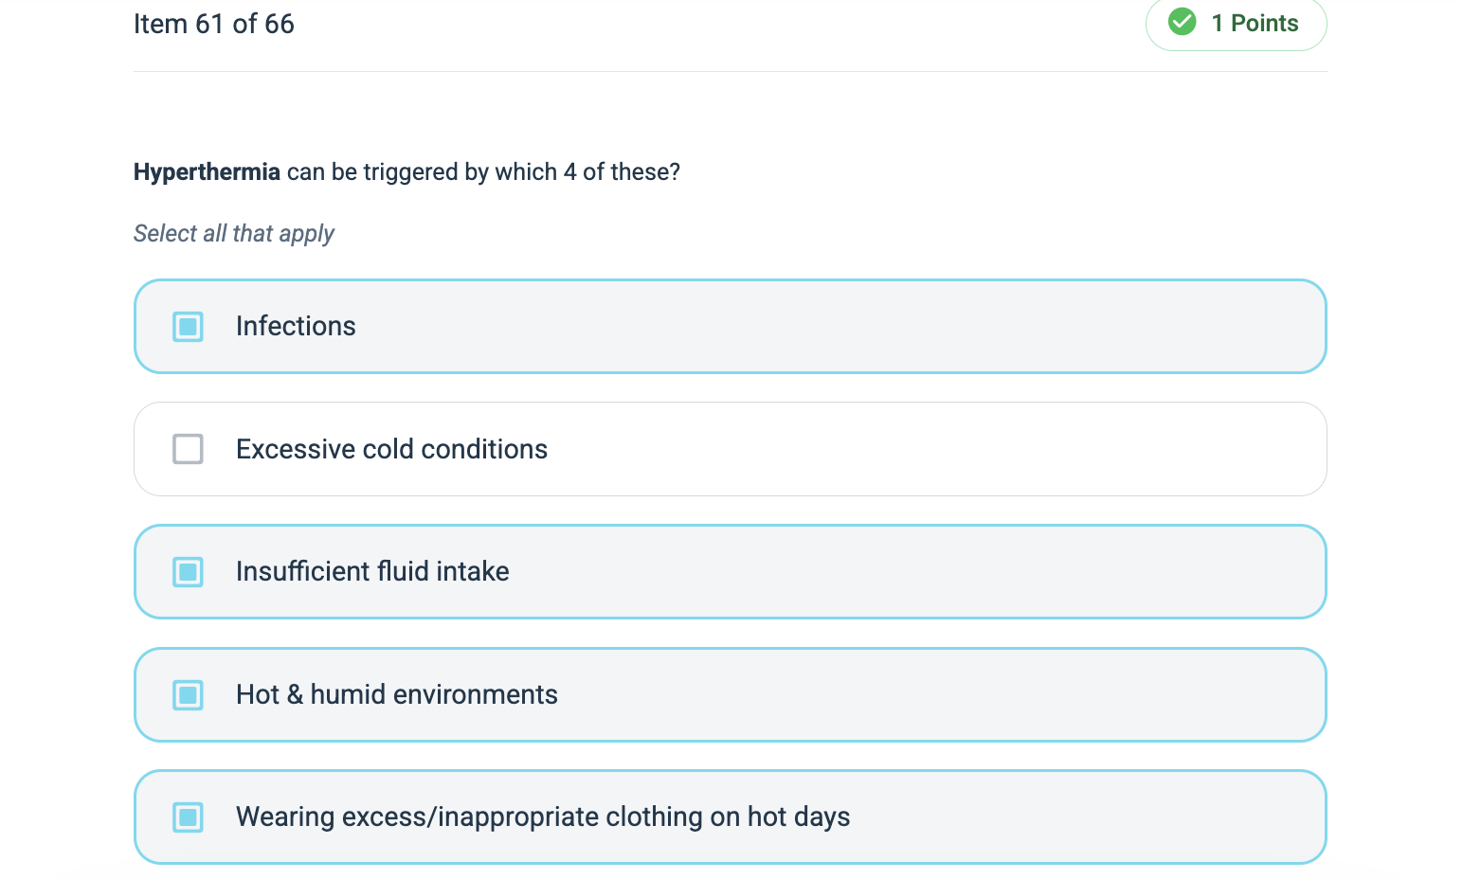The image size is (1463, 879).
Task: Click the 'Excessive cold conditions' label text
Action: (x=391, y=449)
